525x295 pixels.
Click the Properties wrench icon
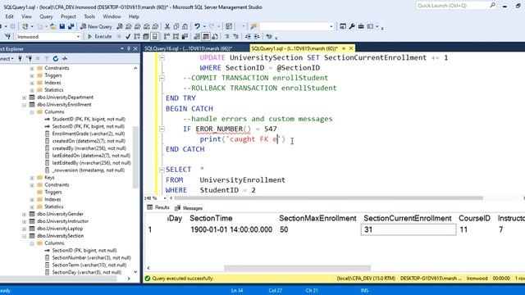[x=352, y=26]
